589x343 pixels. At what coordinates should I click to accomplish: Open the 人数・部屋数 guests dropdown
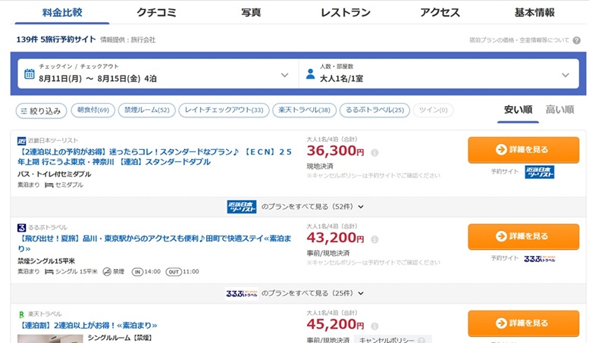[439, 73]
